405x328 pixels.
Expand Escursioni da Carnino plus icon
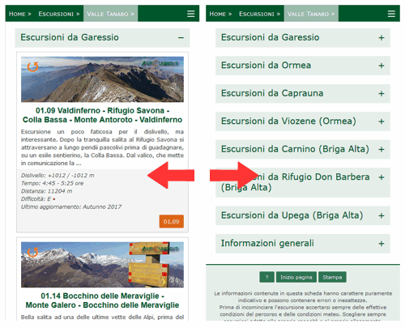(382, 149)
